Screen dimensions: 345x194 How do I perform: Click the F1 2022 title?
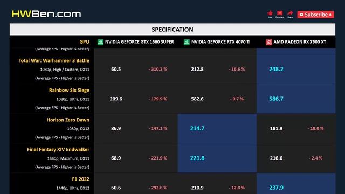(81, 179)
